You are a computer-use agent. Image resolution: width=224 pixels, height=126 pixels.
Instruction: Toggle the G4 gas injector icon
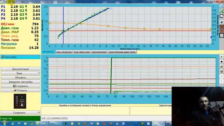tap(26, 19)
